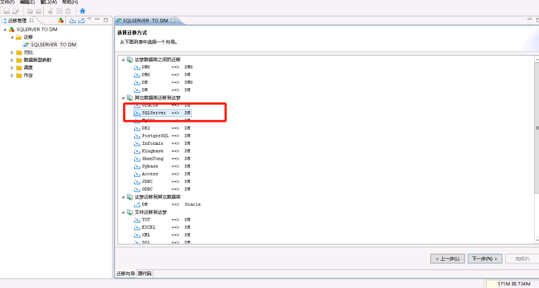Click the 上一步(L) back button
Screen dimensions: 539x288
click(448, 259)
